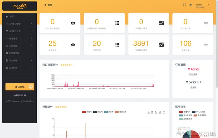Open the API接口计费 menu label
The height and width of the screenshot is (138, 218).
pyautogui.click(x=15, y=31)
